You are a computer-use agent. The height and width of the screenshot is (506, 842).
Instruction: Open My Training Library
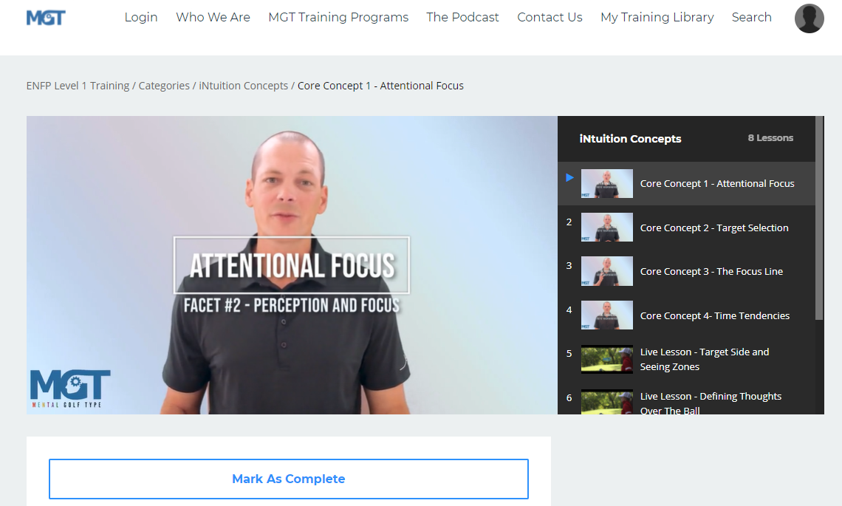[657, 17]
